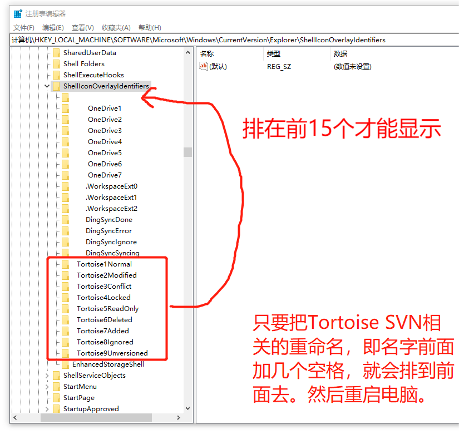This screenshot has width=459, height=439.
Task: Collapse the ShellIconOverlayIdentifiers tree node
Action: (x=47, y=86)
